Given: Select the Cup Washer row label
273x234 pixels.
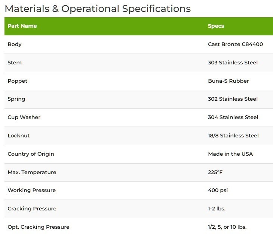Looking at the screenshot, I should pos(24,117).
